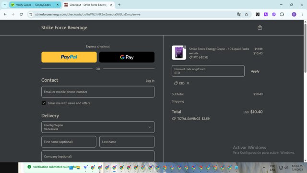Expand the Country/Region dropdown
Image resolution: width=307 pixels, height=173 pixels.
98,127
